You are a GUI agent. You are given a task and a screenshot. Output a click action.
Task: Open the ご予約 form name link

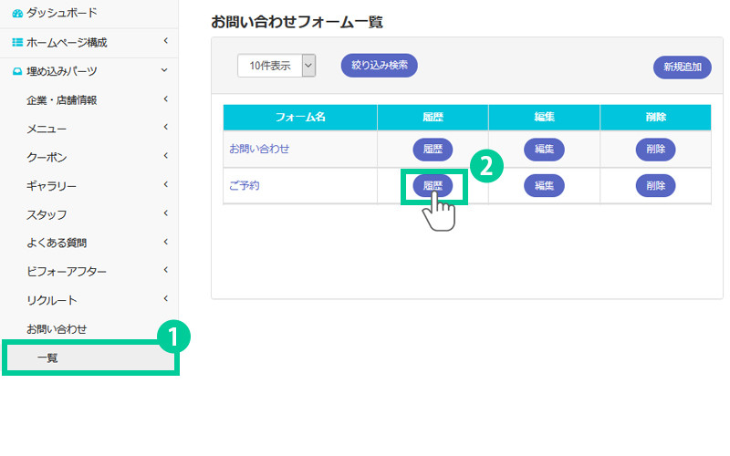(x=245, y=185)
